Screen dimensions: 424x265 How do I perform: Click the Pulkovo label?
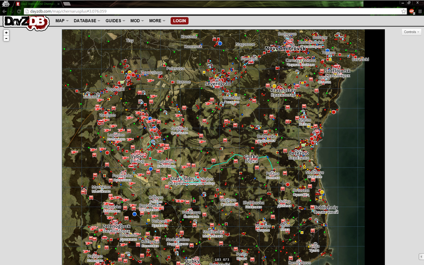click(159, 221)
